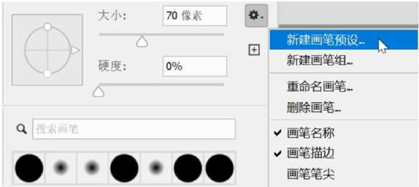Click the create new preset plus icon
The height and width of the screenshot is (187, 419).
click(254, 50)
